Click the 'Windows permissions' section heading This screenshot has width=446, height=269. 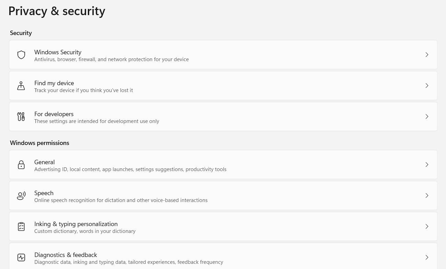[x=39, y=143]
